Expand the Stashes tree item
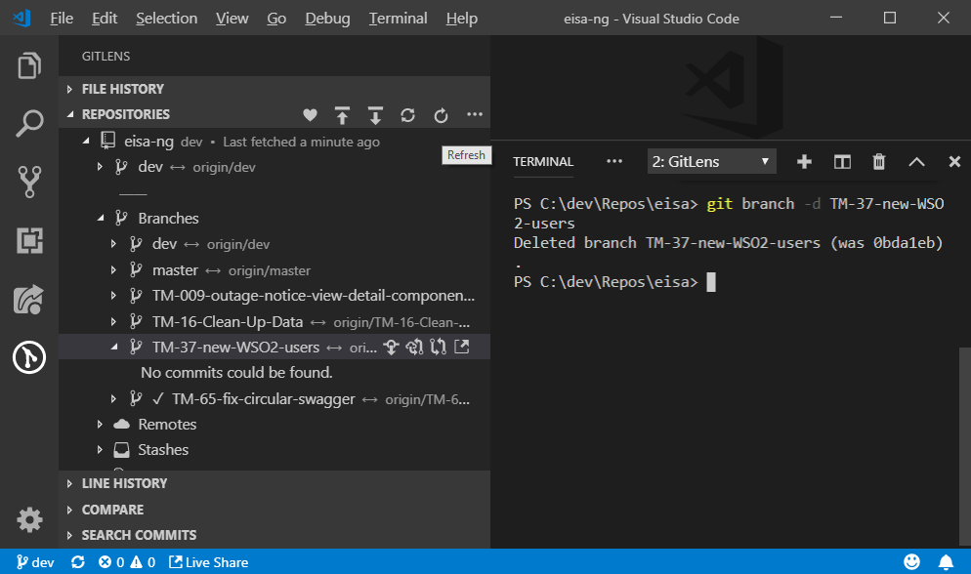Viewport: 971px width, 574px height. [162, 449]
